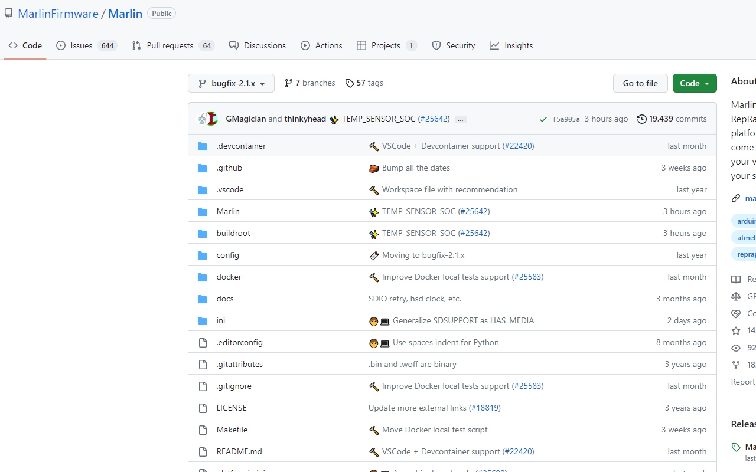Open the Security tab
This screenshot has width=756, height=472.
click(454, 45)
